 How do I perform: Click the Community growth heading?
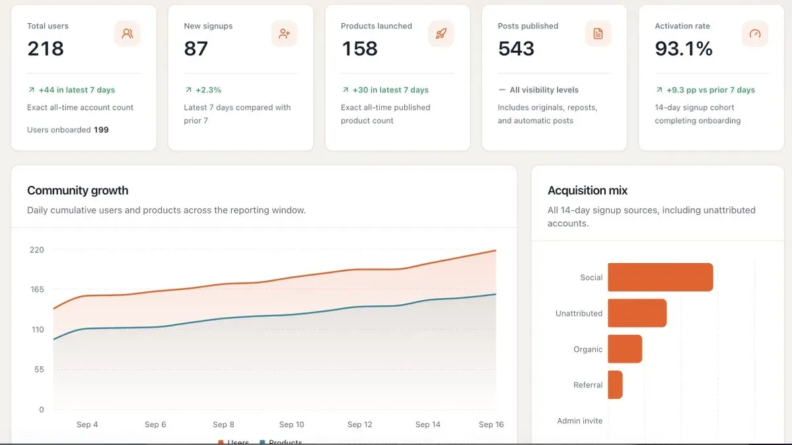coord(78,190)
